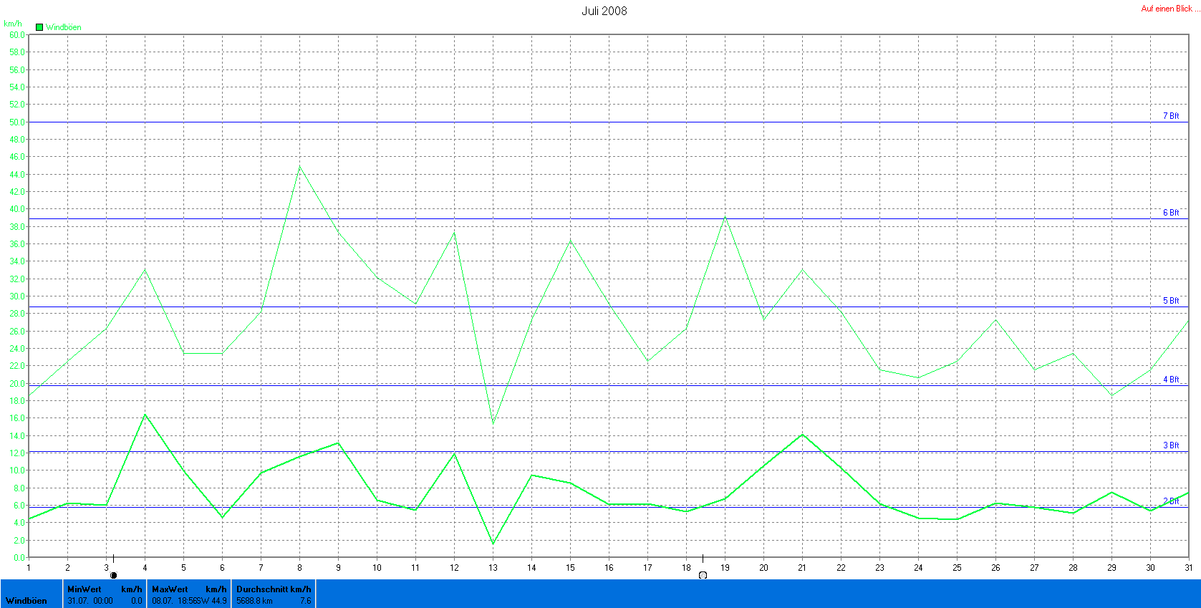
Task: Click day '13' on the x-axis
Action: pyautogui.click(x=493, y=568)
